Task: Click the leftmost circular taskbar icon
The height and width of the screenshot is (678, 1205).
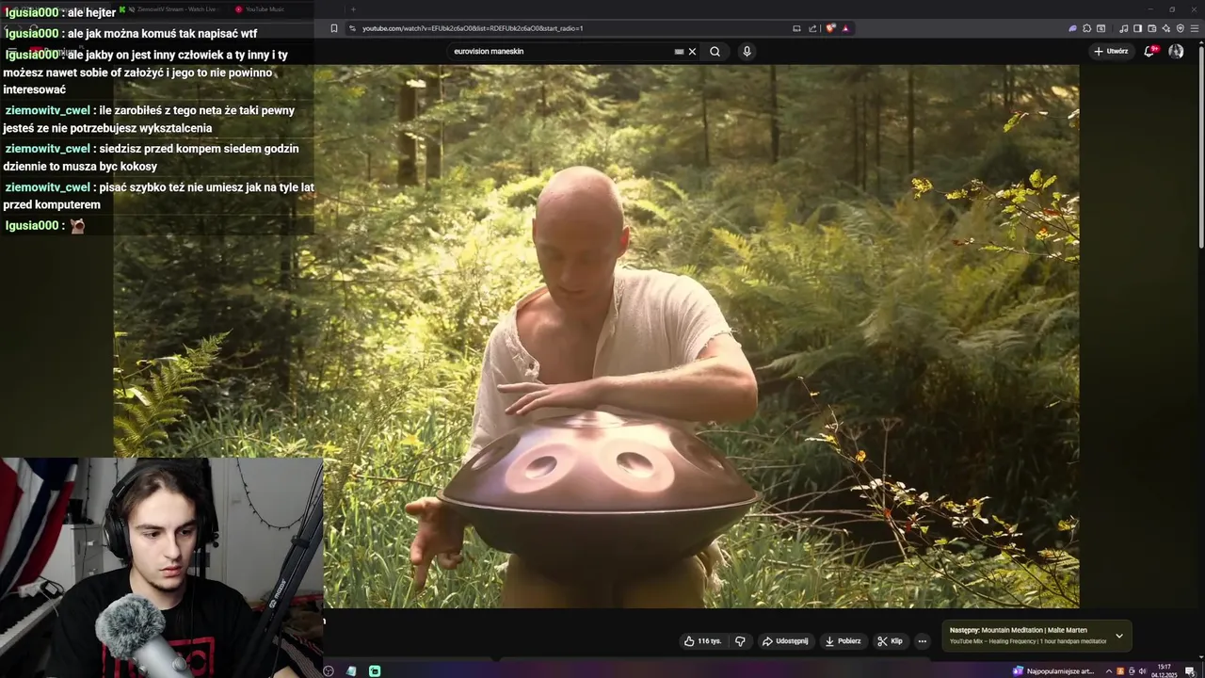Action: [329, 671]
